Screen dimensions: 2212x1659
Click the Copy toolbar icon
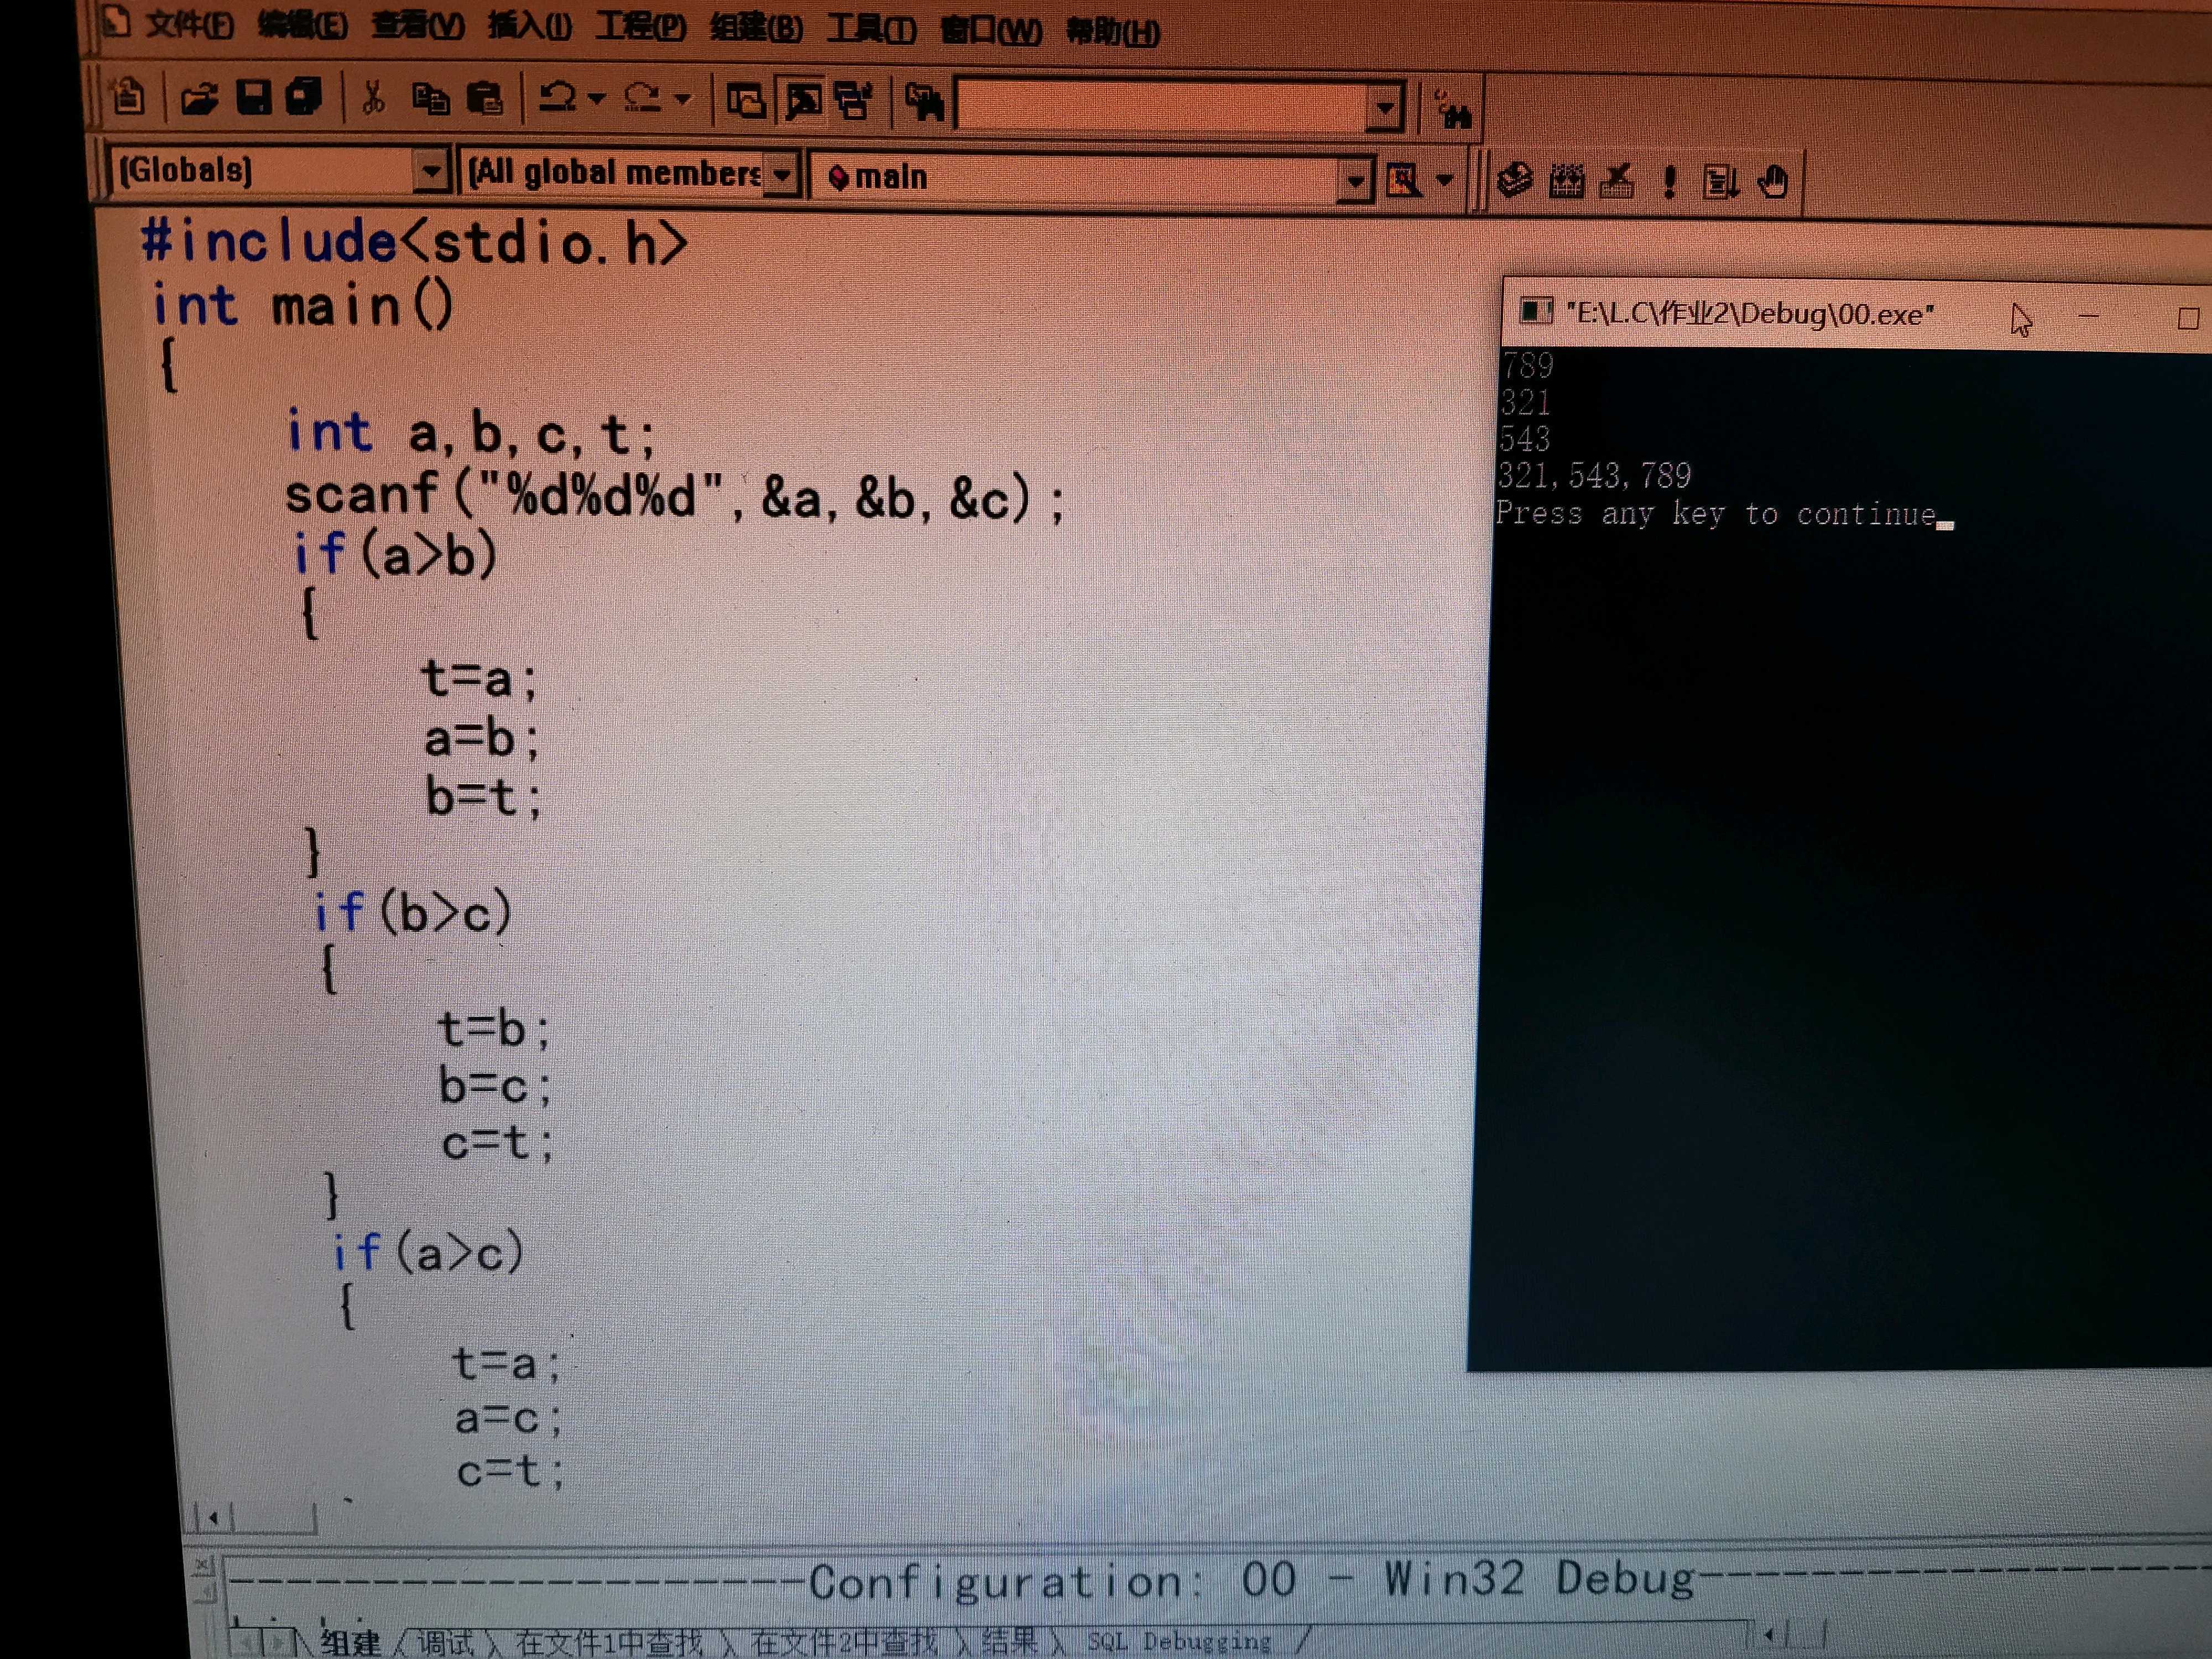coord(430,99)
